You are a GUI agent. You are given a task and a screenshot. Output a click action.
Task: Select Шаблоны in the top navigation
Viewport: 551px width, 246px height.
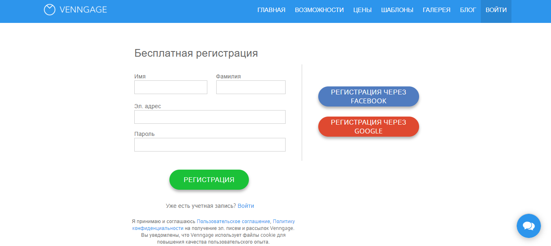[397, 10]
